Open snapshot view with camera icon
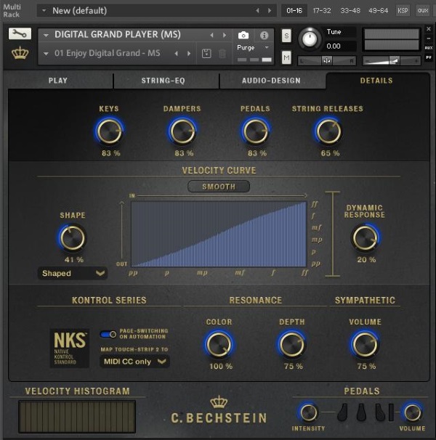Viewport: 436px width, 440px height. pyautogui.click(x=243, y=36)
